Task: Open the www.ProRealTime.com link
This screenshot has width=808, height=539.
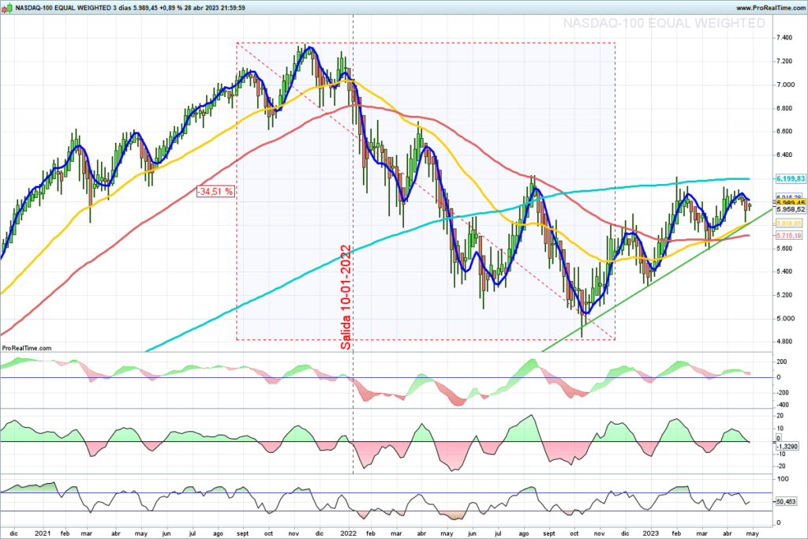Action: 770,8
